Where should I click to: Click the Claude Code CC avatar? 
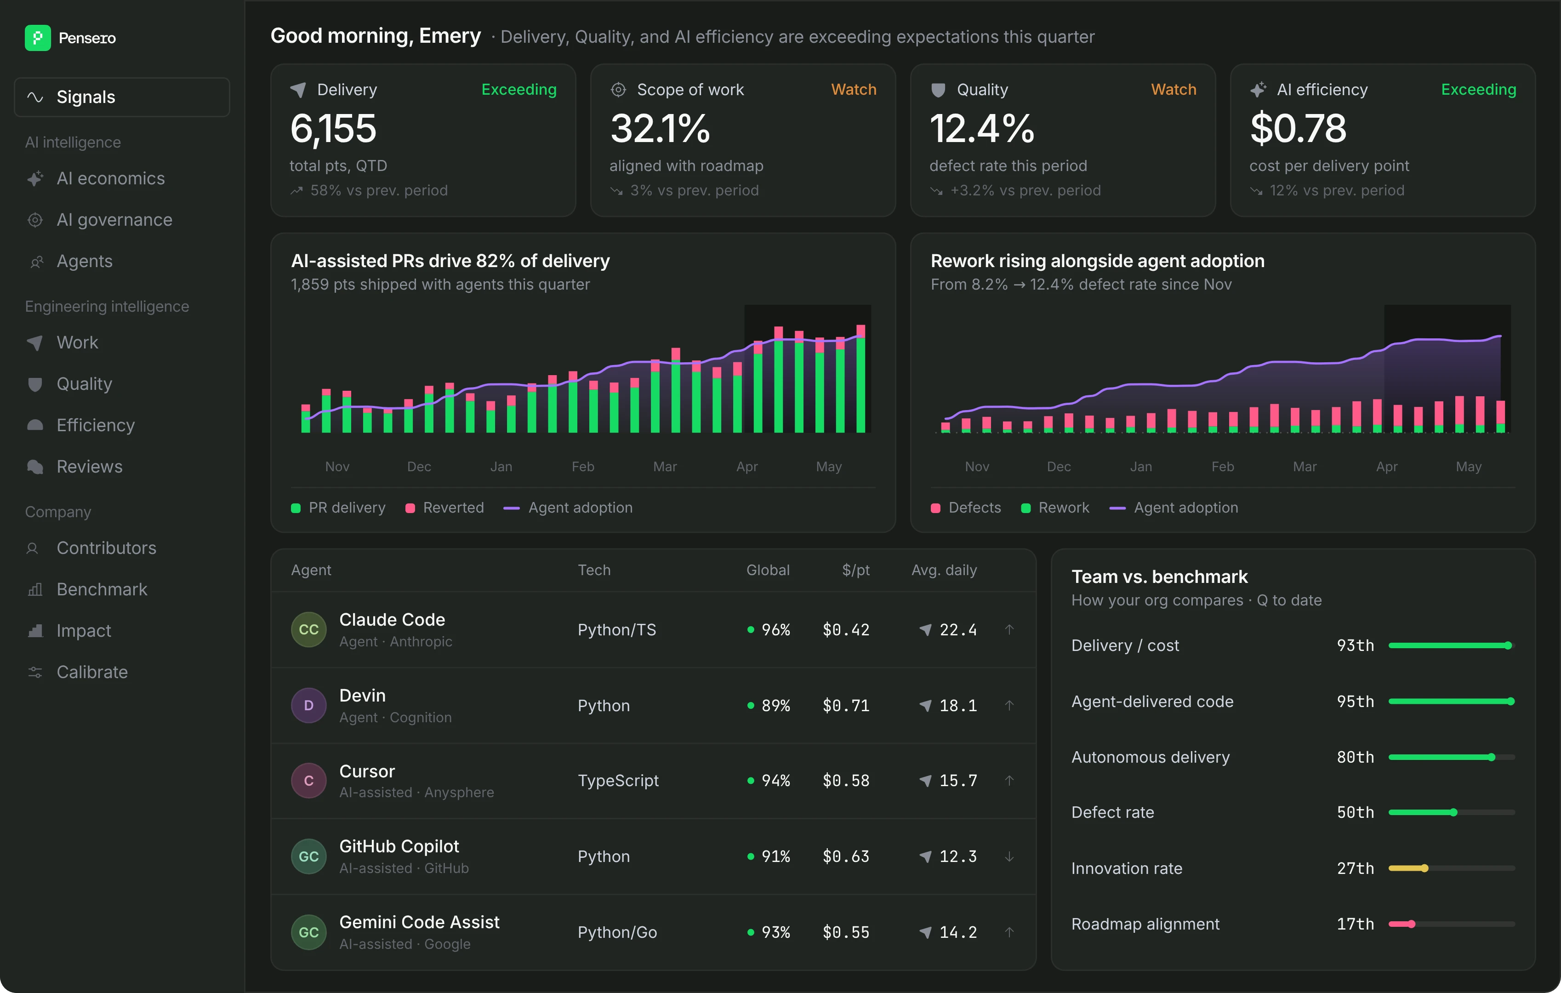pyautogui.click(x=308, y=629)
